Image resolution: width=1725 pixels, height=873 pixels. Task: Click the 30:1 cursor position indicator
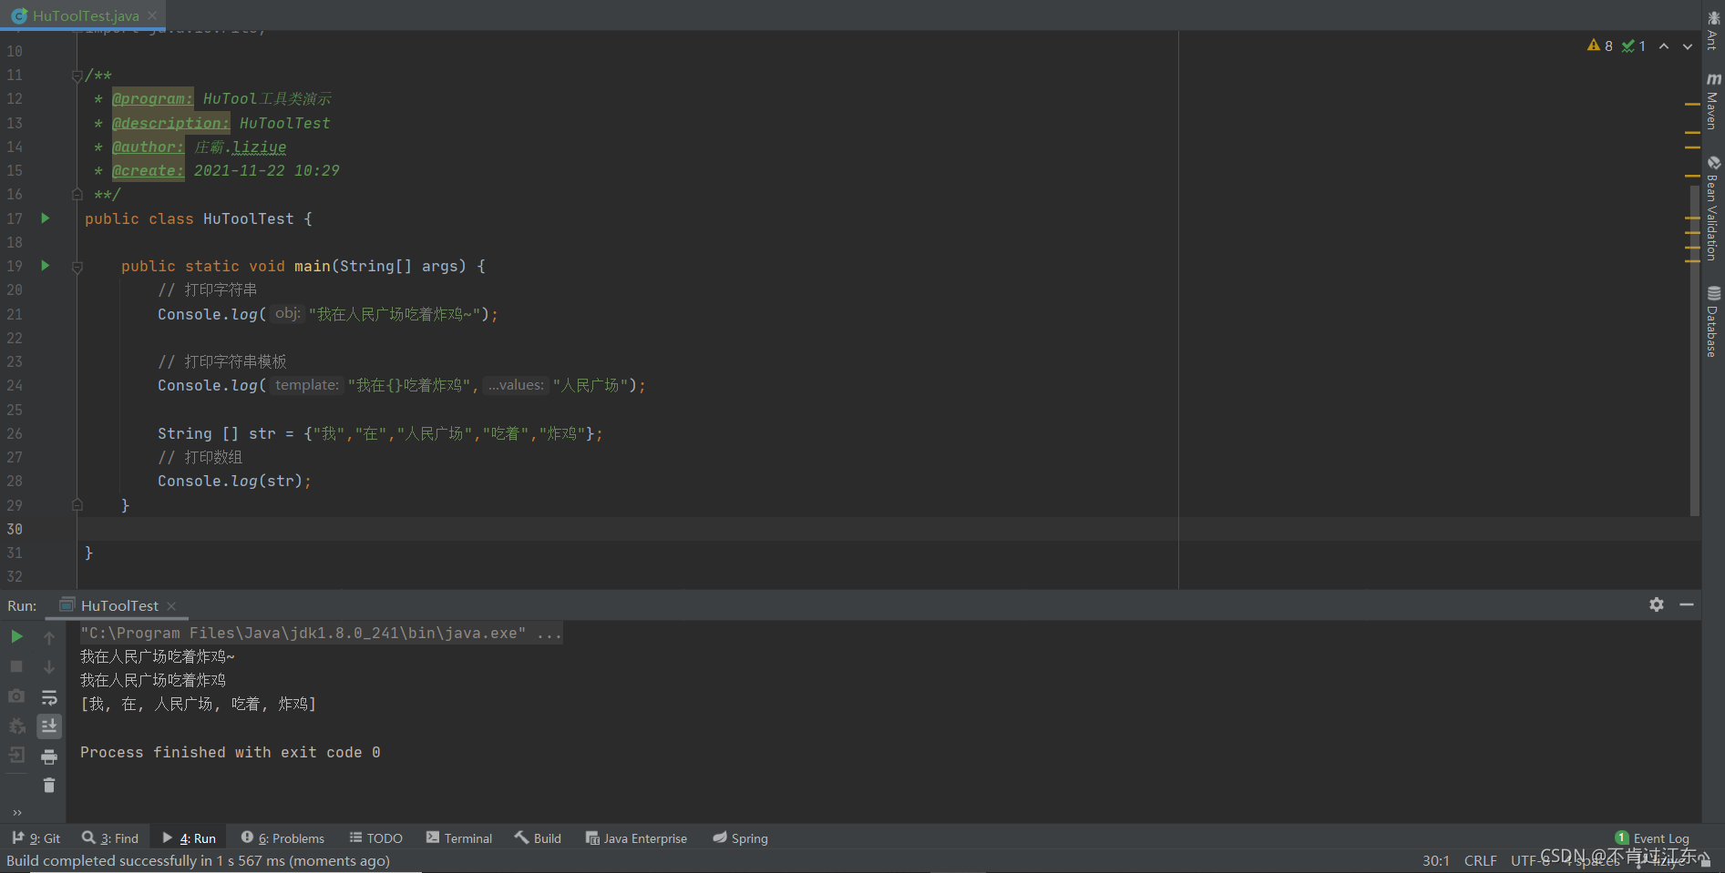[1436, 860]
